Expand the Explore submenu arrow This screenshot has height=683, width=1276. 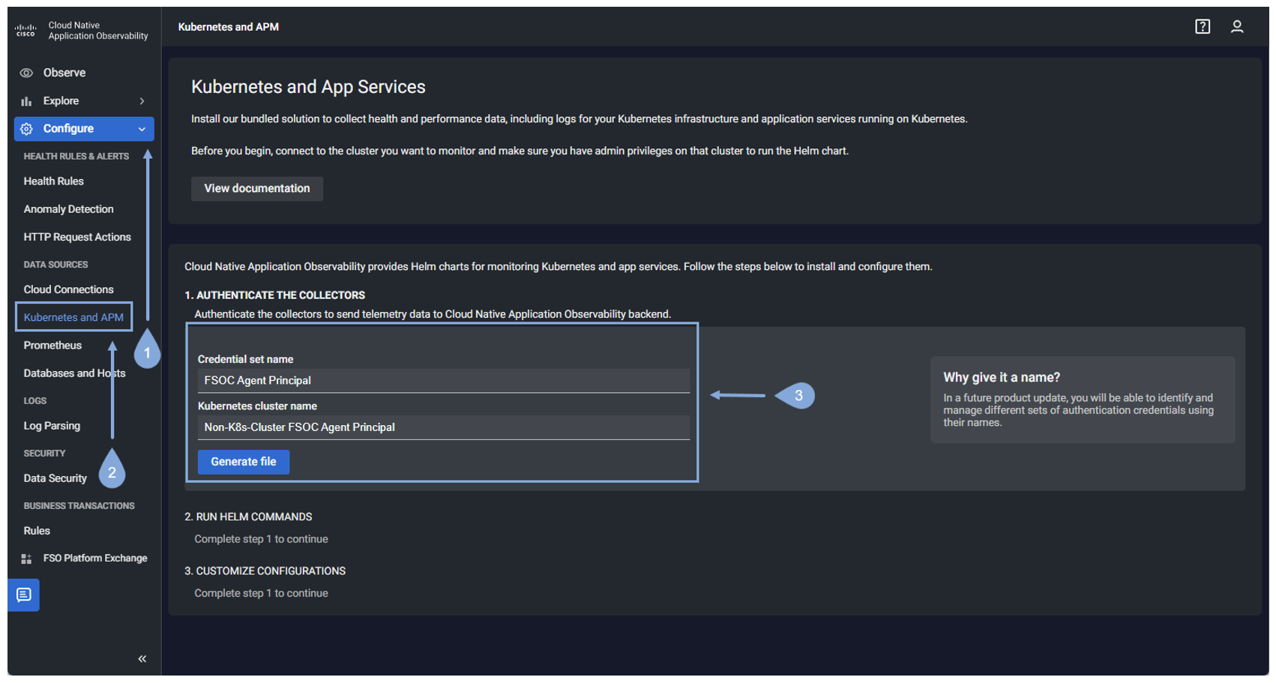142,101
